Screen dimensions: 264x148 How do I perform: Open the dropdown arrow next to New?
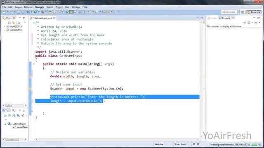pos(7,12)
